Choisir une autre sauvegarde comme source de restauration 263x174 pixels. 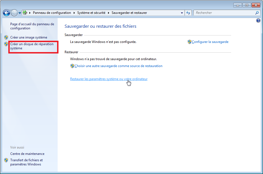[118, 66]
